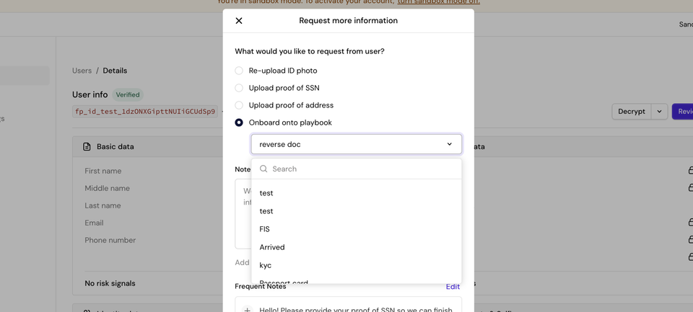The width and height of the screenshot is (693, 312).
Task: Click the Basic data document icon
Action: coord(87,147)
